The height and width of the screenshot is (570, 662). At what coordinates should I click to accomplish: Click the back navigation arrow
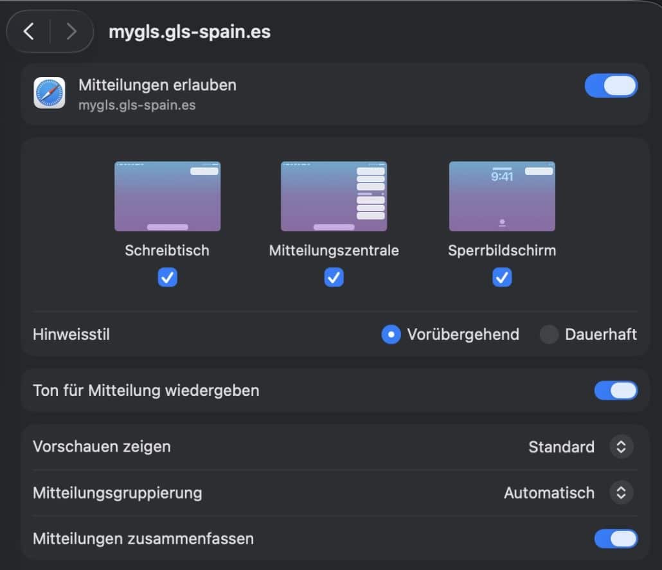coord(29,31)
